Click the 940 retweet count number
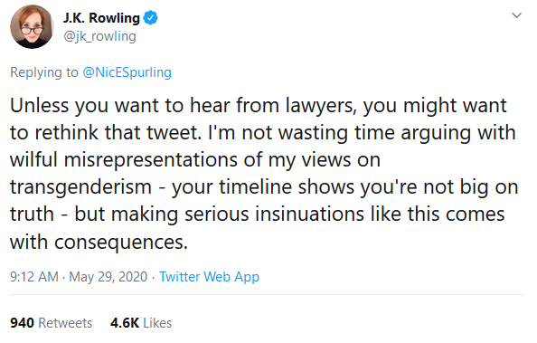The image size is (537, 343). click(23, 323)
